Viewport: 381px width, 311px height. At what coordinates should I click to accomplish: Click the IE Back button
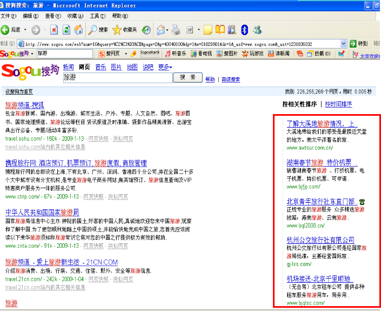click(10, 30)
